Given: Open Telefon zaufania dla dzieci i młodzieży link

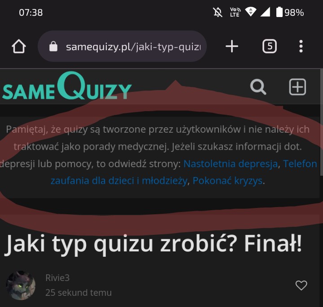Looking at the screenshot, I should [x=184, y=172].
